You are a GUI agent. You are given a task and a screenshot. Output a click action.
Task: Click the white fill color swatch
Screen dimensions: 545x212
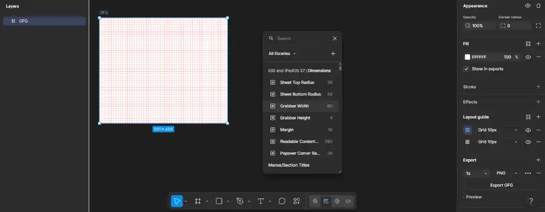467,57
